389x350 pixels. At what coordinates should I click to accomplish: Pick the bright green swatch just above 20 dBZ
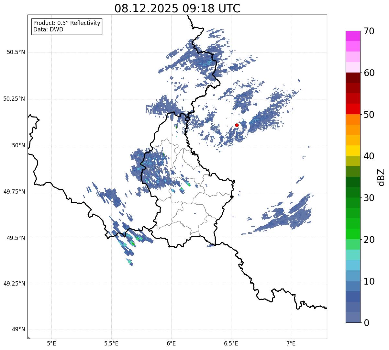[353, 234]
